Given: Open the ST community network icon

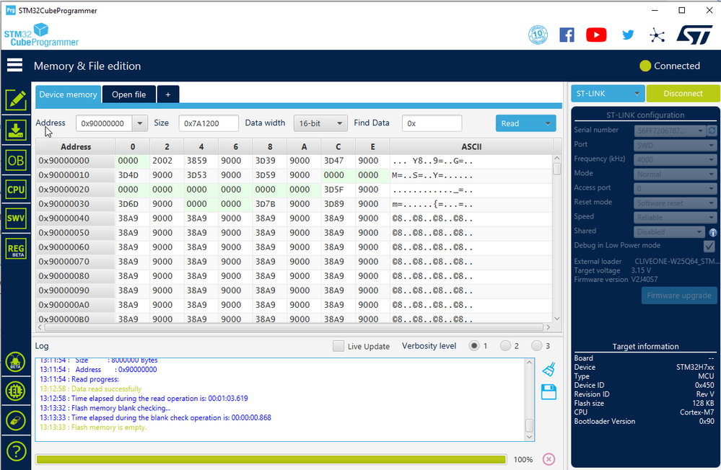Looking at the screenshot, I should [657, 35].
